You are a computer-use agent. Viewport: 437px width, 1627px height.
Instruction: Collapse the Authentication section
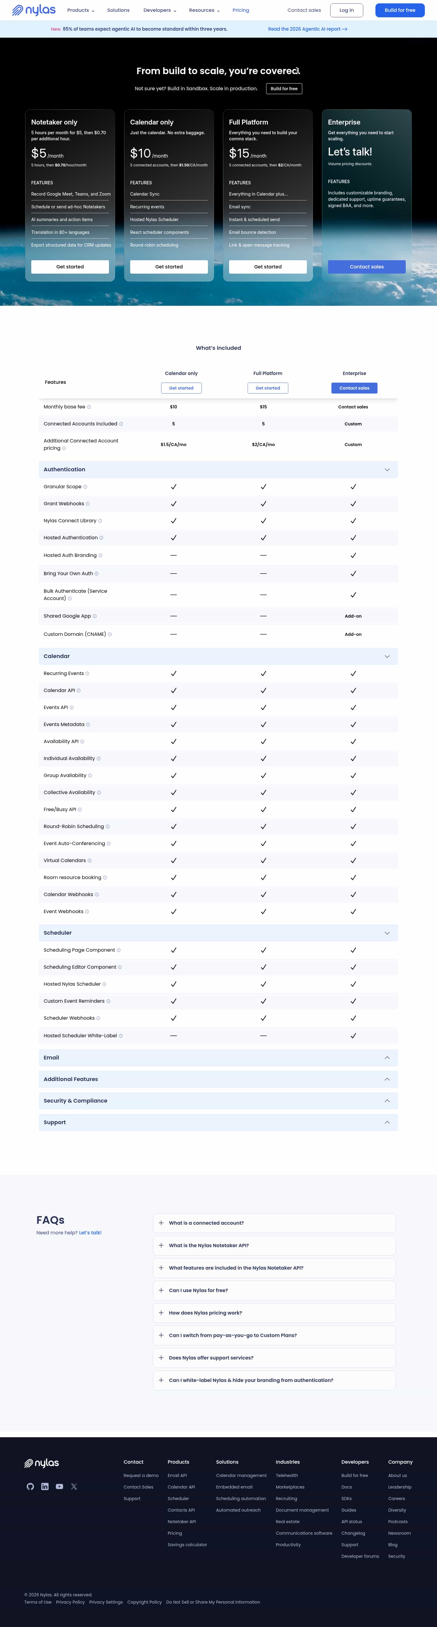[387, 470]
